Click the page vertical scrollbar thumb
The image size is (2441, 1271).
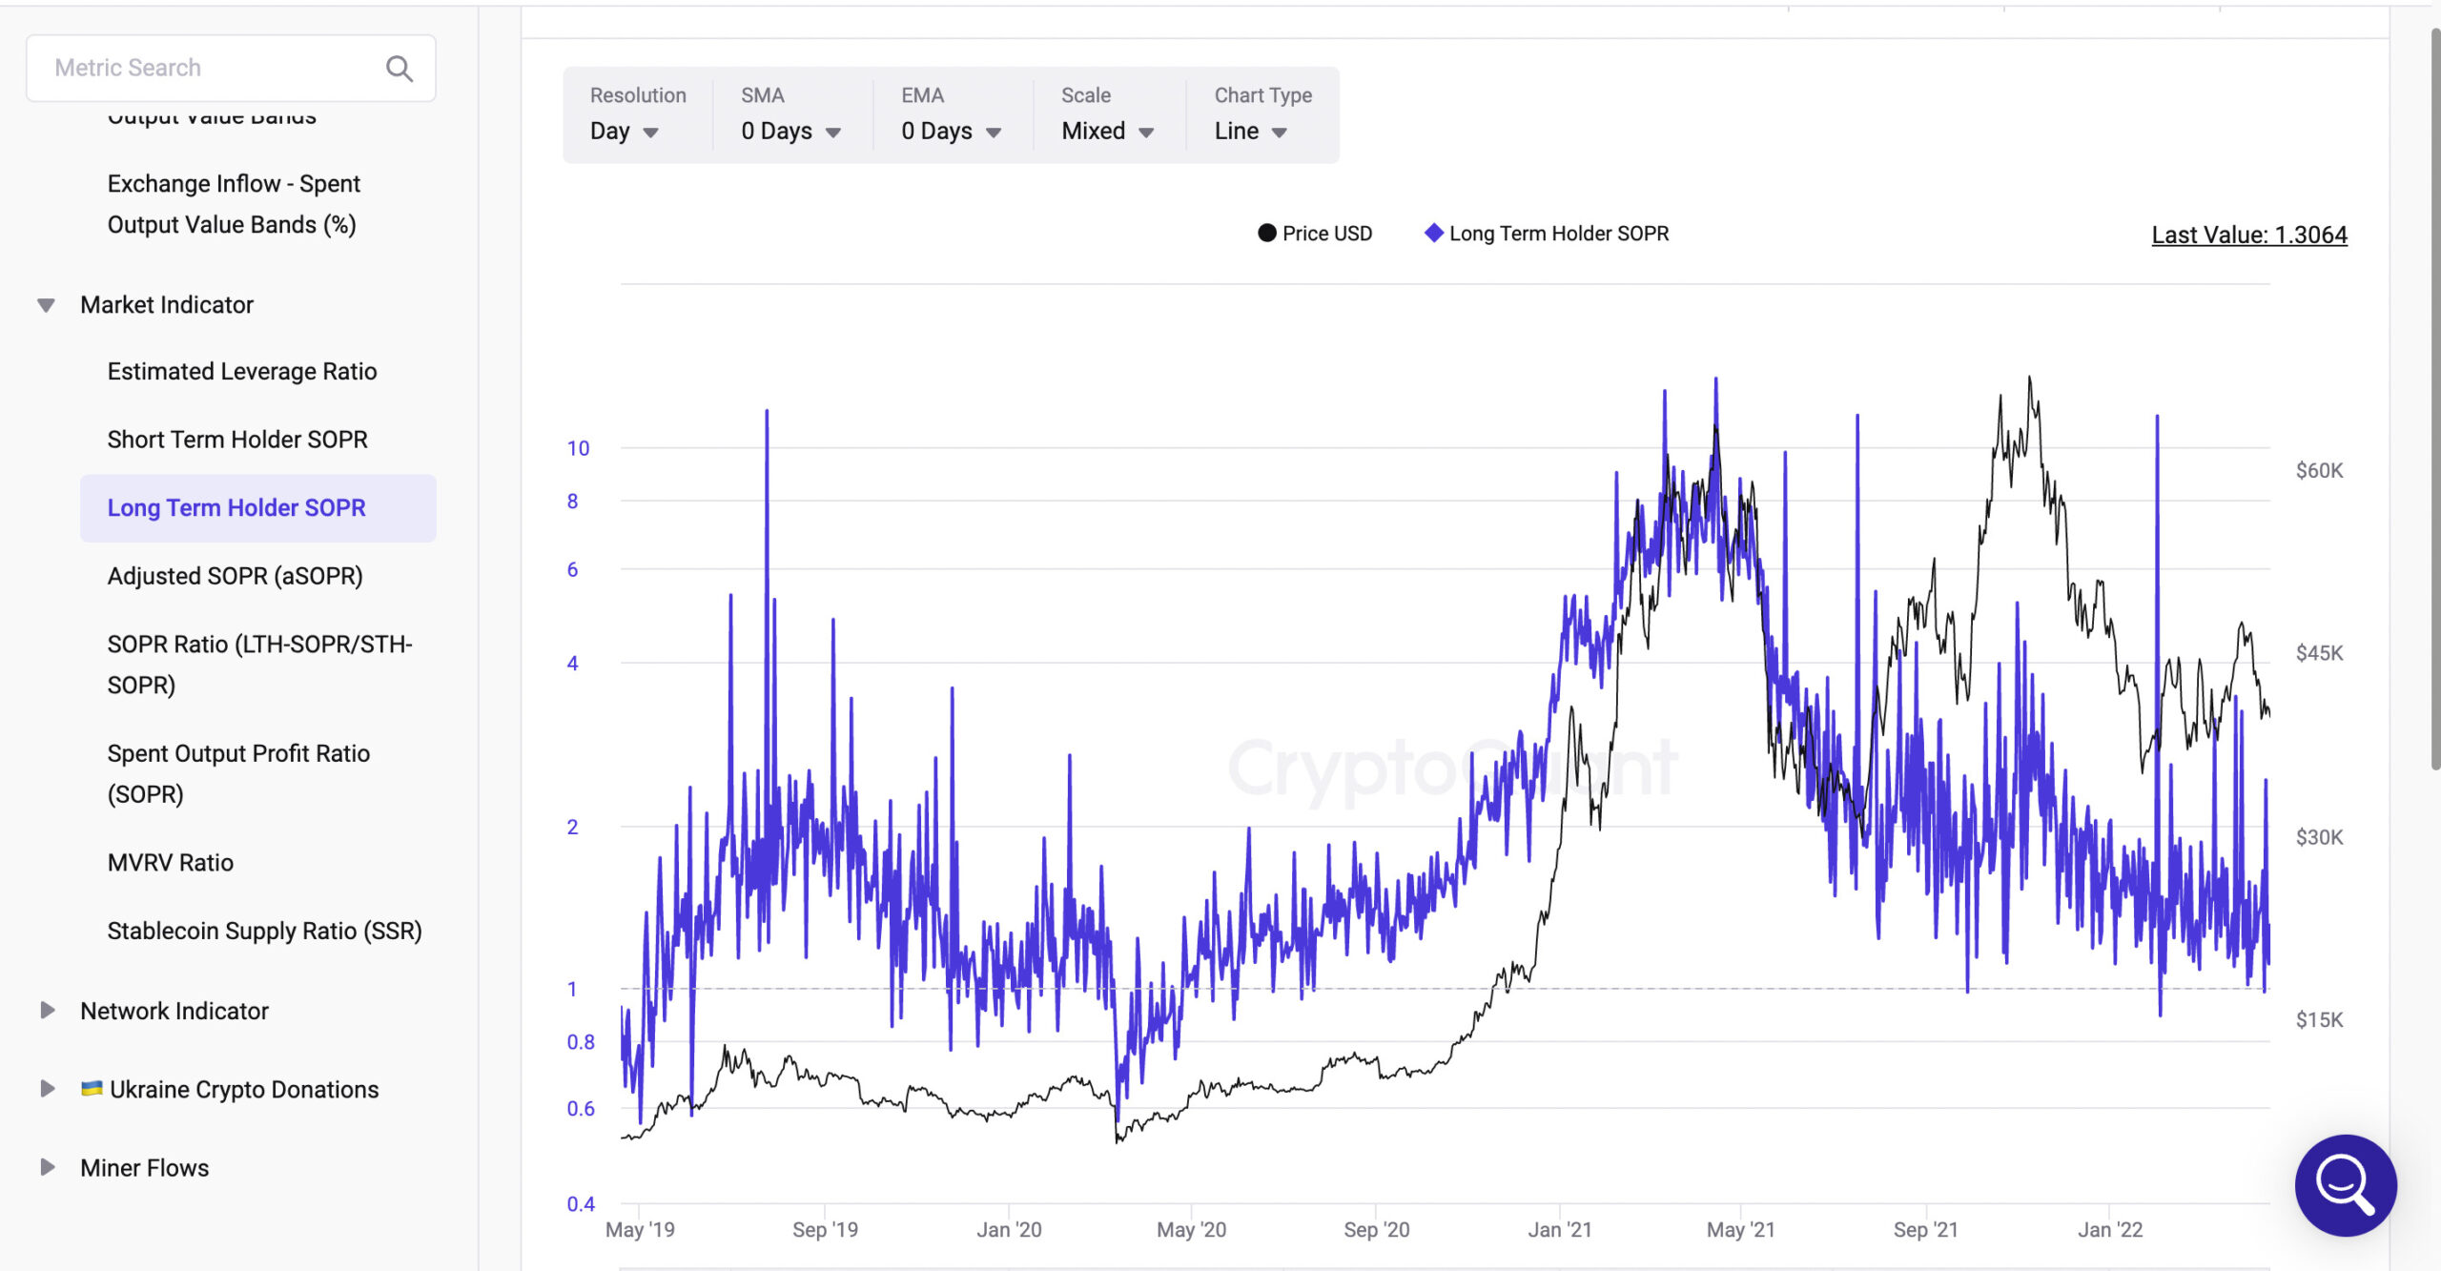point(2434,399)
